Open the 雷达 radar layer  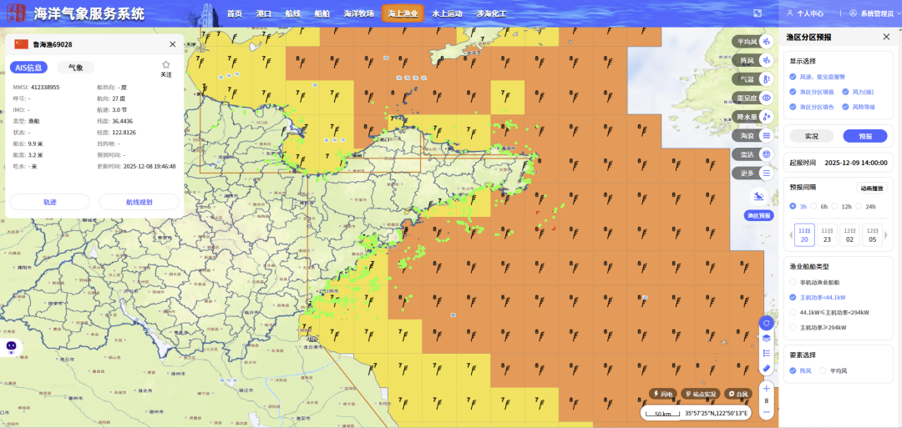click(766, 154)
